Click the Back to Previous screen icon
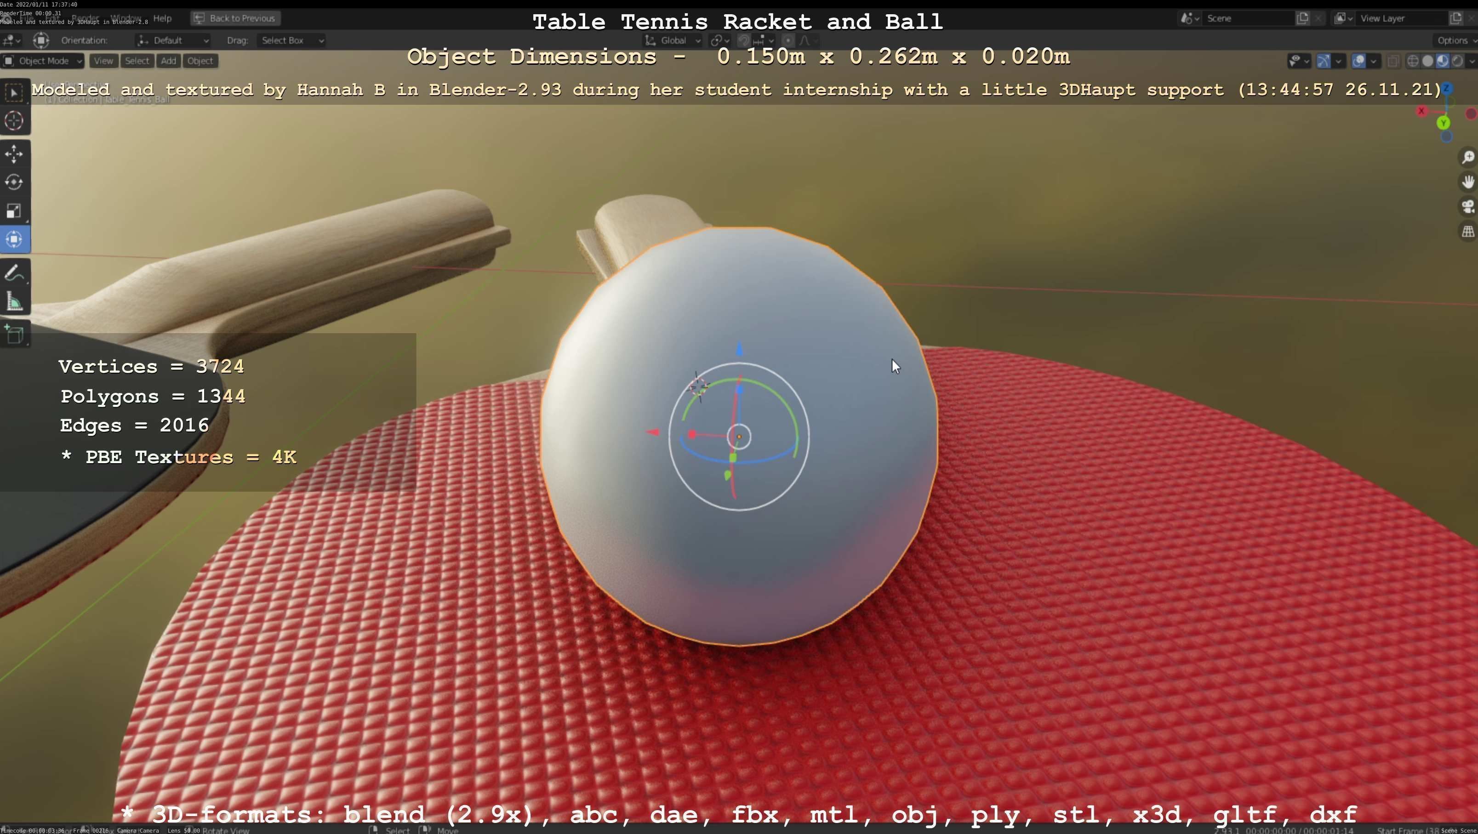The width and height of the screenshot is (1478, 834). click(199, 18)
